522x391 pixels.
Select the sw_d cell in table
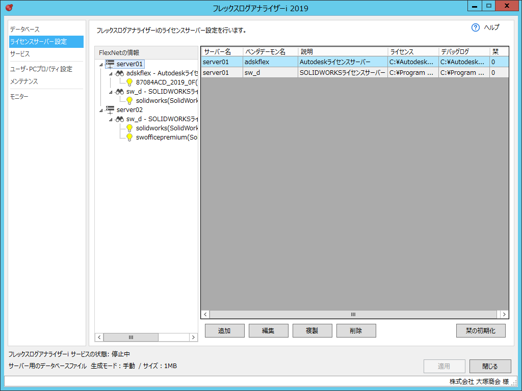(270, 72)
